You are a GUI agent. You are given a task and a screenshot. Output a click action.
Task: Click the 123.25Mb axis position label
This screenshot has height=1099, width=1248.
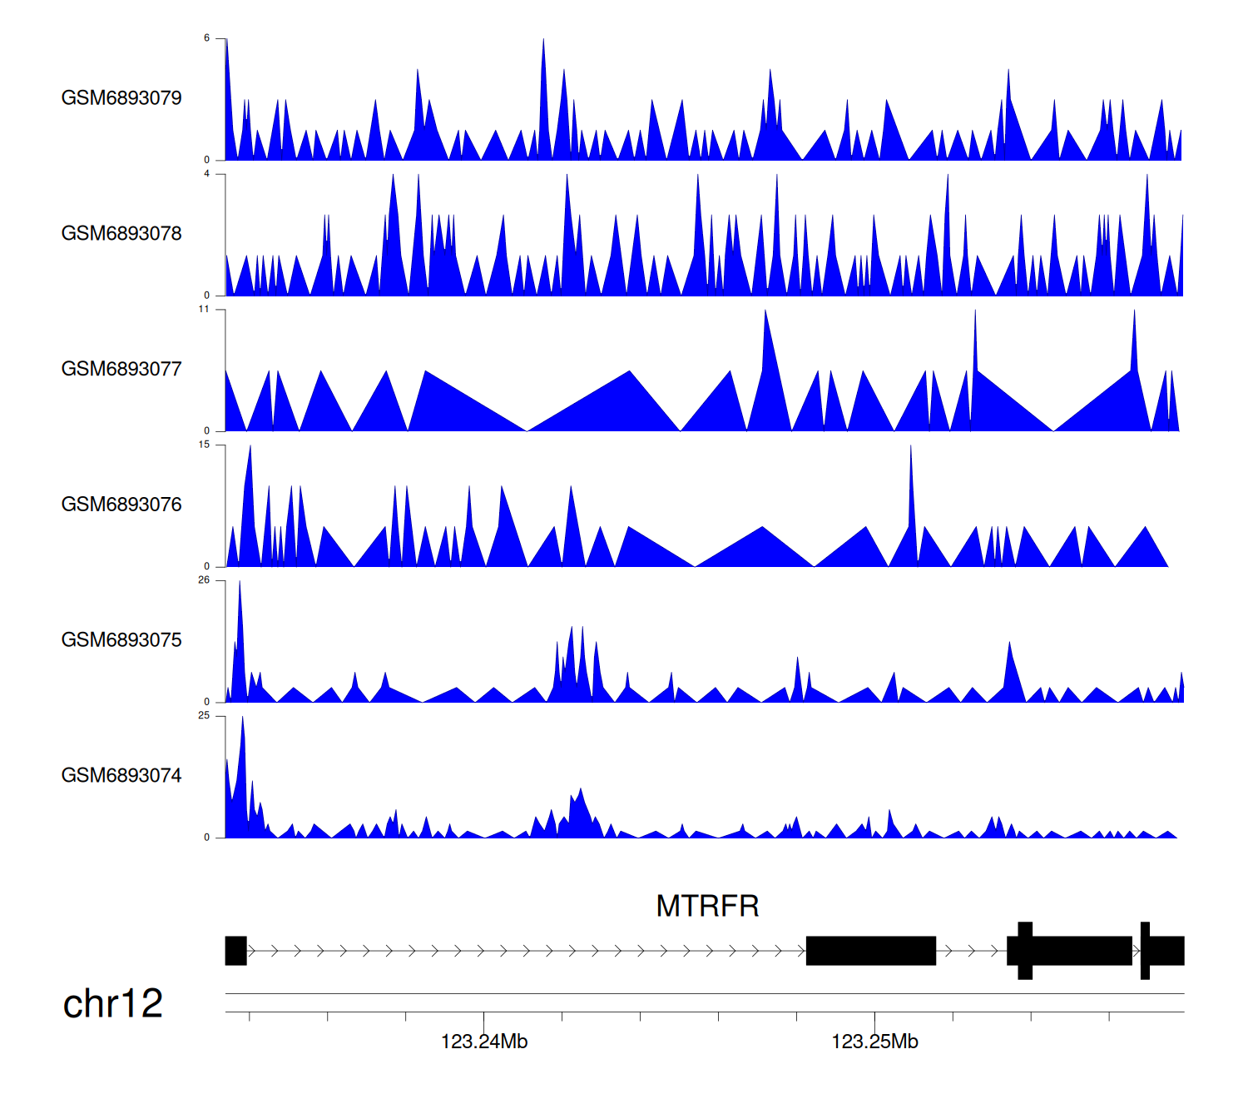click(x=874, y=1042)
